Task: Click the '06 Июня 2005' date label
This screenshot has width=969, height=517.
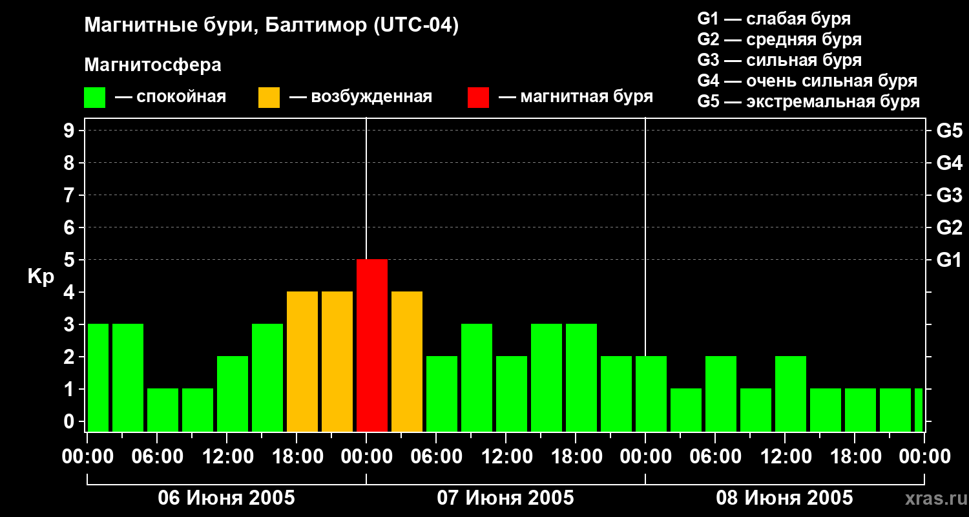Action: [x=227, y=498]
